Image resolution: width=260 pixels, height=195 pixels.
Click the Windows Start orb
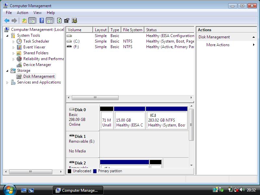click(9, 190)
